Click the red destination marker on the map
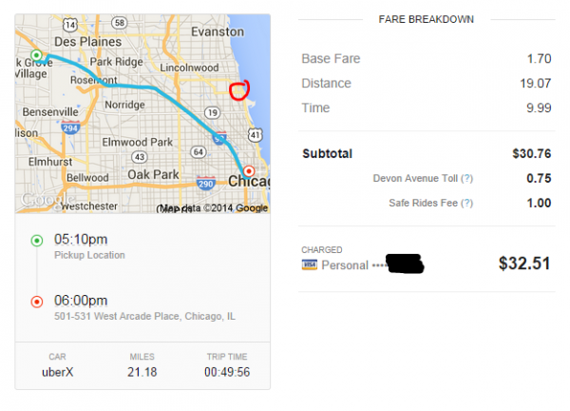 coord(249,172)
